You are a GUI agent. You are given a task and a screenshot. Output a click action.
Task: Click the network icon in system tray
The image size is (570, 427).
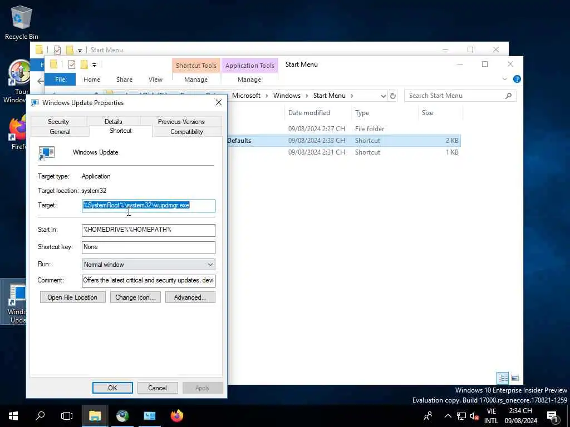click(x=461, y=416)
